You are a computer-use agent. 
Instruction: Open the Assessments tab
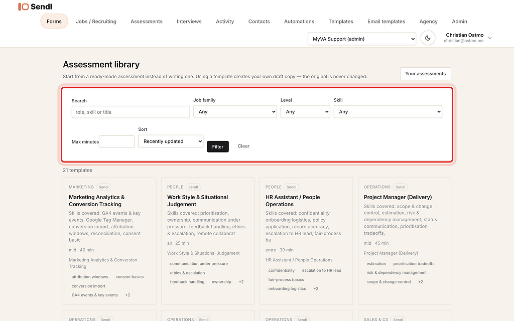click(x=147, y=21)
